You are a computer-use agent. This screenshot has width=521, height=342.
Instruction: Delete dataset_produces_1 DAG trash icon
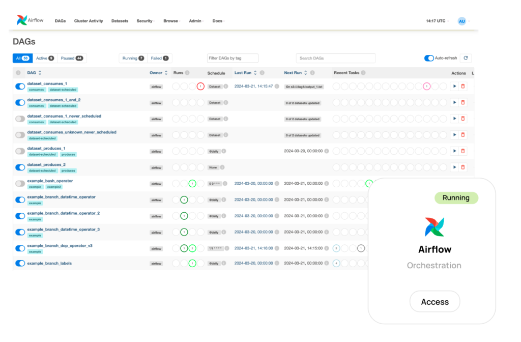click(x=463, y=151)
